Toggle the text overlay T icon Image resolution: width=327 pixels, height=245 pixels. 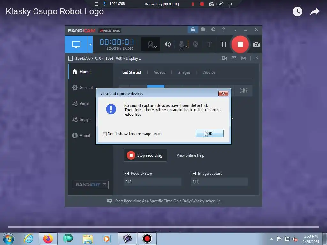[209, 44]
